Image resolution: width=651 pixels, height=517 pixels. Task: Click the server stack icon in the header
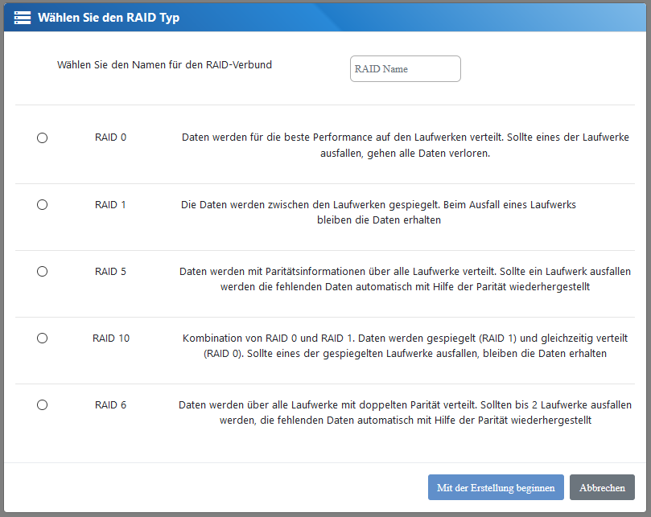tap(23, 17)
